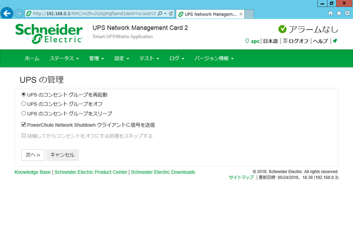This screenshot has width=353, height=250.
Task: Expand the ログ dropdown menu
Action: point(177,58)
